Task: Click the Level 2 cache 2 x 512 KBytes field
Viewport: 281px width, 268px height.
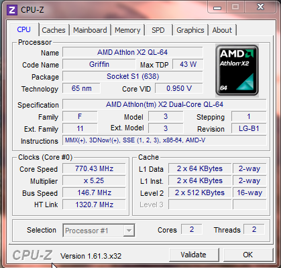Action: coord(200,192)
